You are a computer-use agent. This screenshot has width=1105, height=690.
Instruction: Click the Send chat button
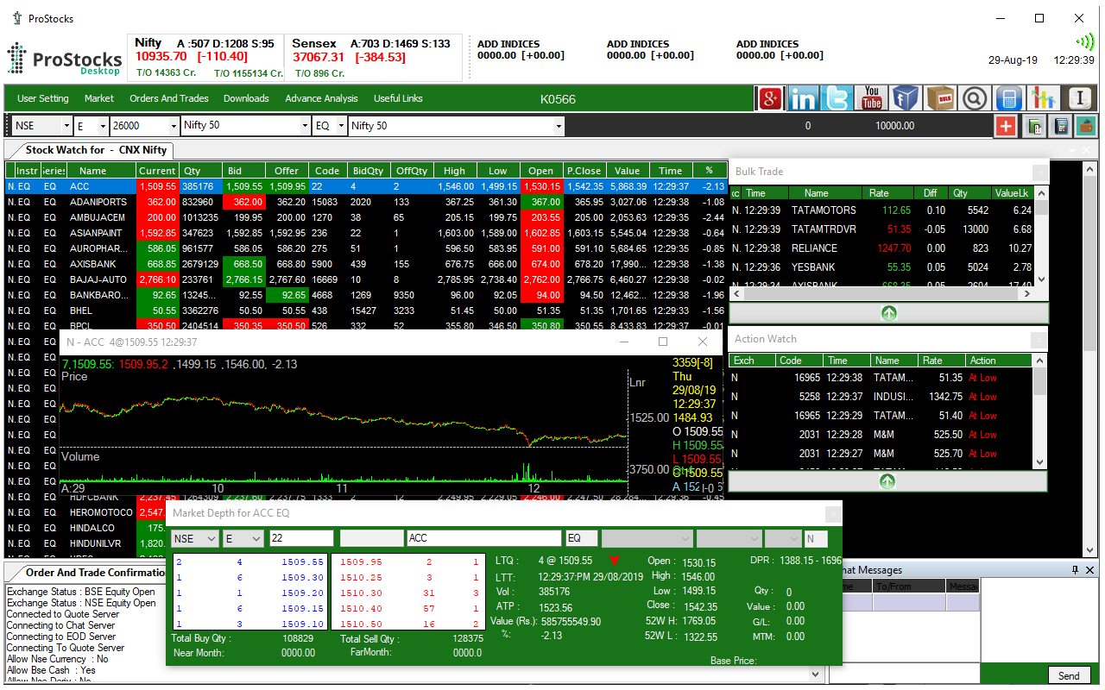pyautogui.click(x=1069, y=676)
